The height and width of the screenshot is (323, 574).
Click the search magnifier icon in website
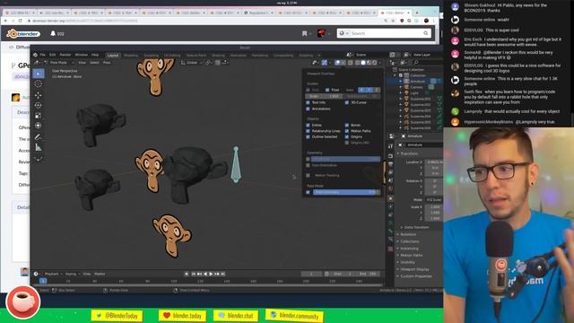click(x=425, y=33)
